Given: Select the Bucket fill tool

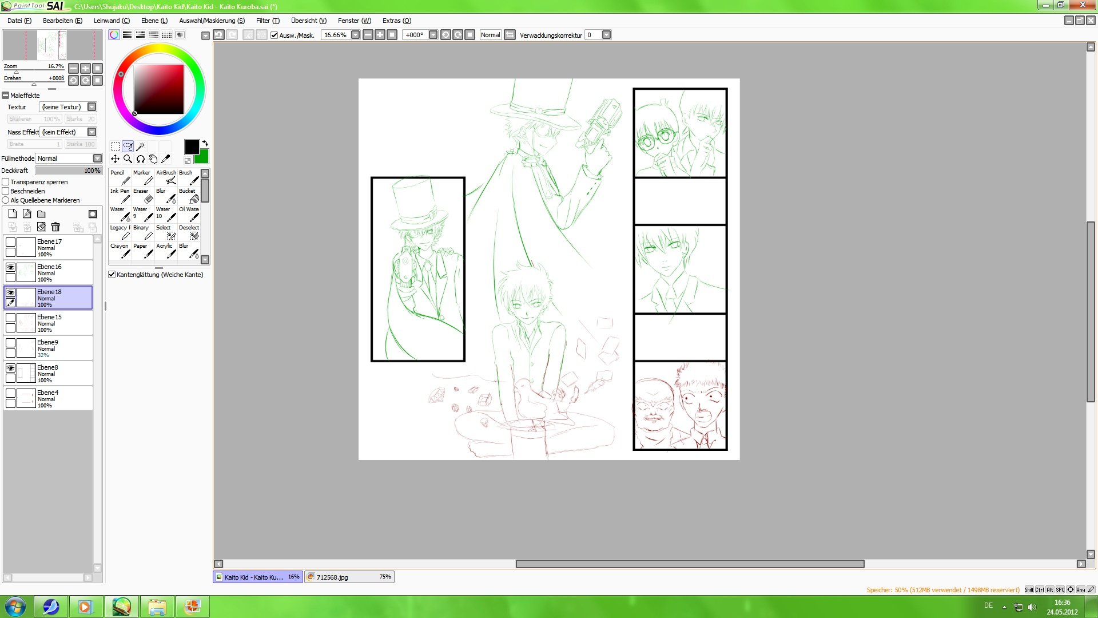Looking at the screenshot, I should click(189, 196).
